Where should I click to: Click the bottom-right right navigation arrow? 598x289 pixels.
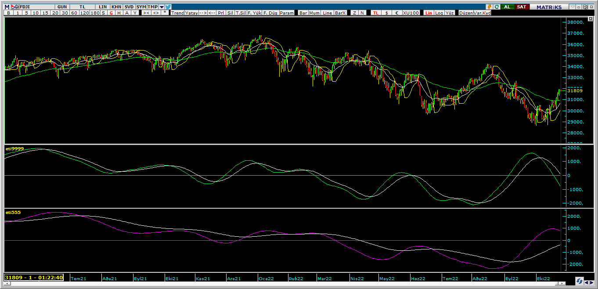click(x=591, y=283)
